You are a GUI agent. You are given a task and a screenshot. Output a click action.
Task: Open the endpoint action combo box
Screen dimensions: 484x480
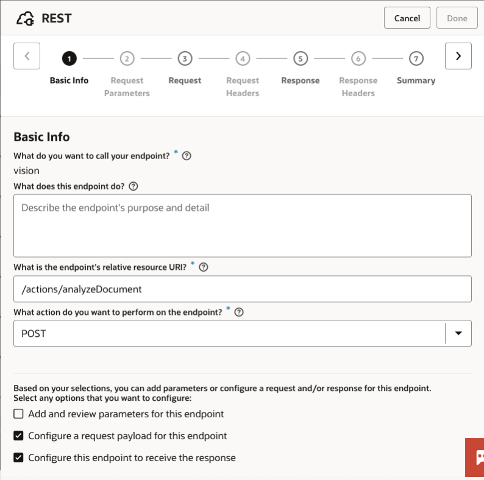coord(229,333)
